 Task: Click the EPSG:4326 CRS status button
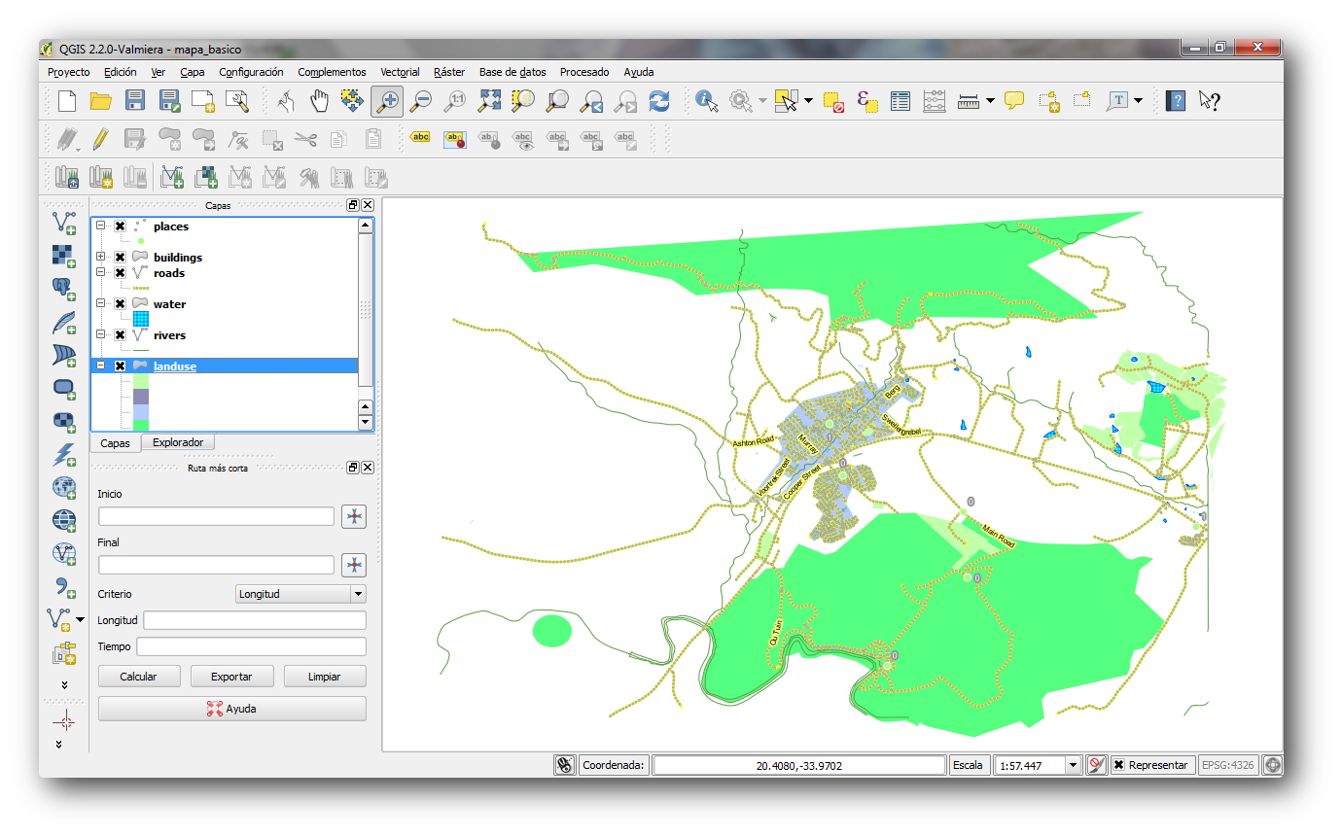pos(1228,765)
